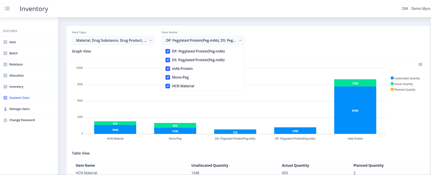Click the Planned Quantity column header
The width and height of the screenshot is (431, 175).
tap(369, 166)
